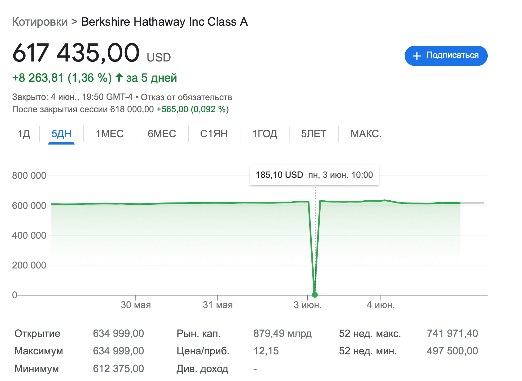Choose the С1ЯН year-to-date tab
This screenshot has width=522, height=381.
pos(214,134)
